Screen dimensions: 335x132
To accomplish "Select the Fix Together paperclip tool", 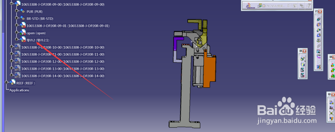I will point(319,46).
